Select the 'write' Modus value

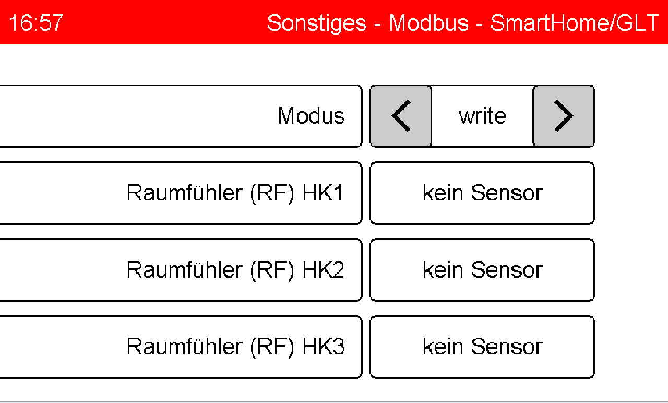click(482, 116)
